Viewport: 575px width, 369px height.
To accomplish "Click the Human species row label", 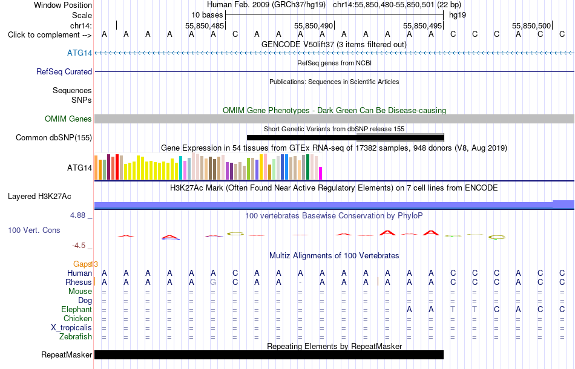I will [x=79, y=273].
